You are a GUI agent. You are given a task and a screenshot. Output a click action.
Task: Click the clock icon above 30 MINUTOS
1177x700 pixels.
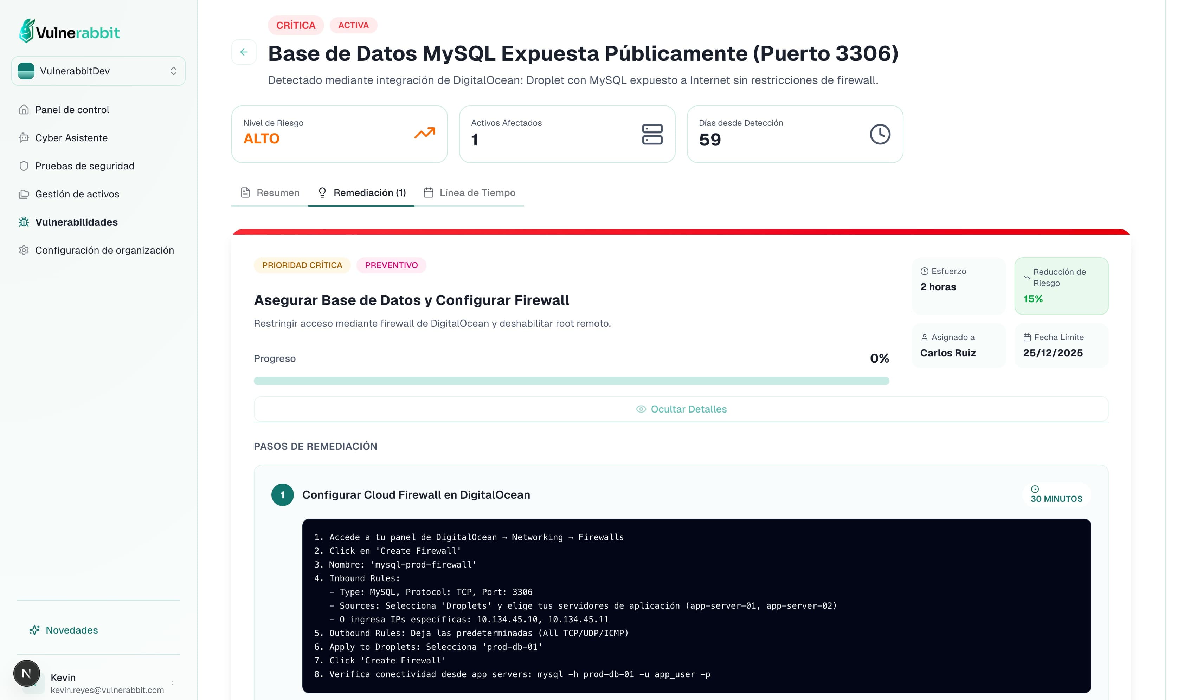1035,489
